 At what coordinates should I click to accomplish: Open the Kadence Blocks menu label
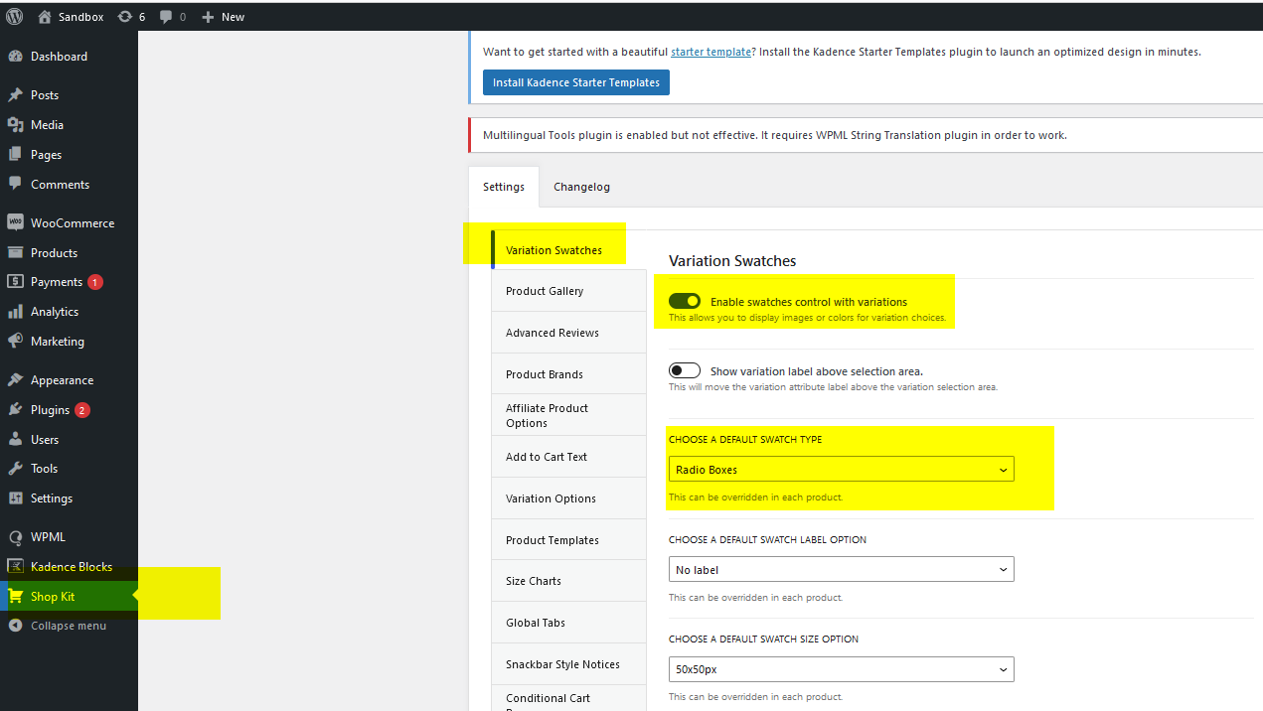[x=72, y=567]
